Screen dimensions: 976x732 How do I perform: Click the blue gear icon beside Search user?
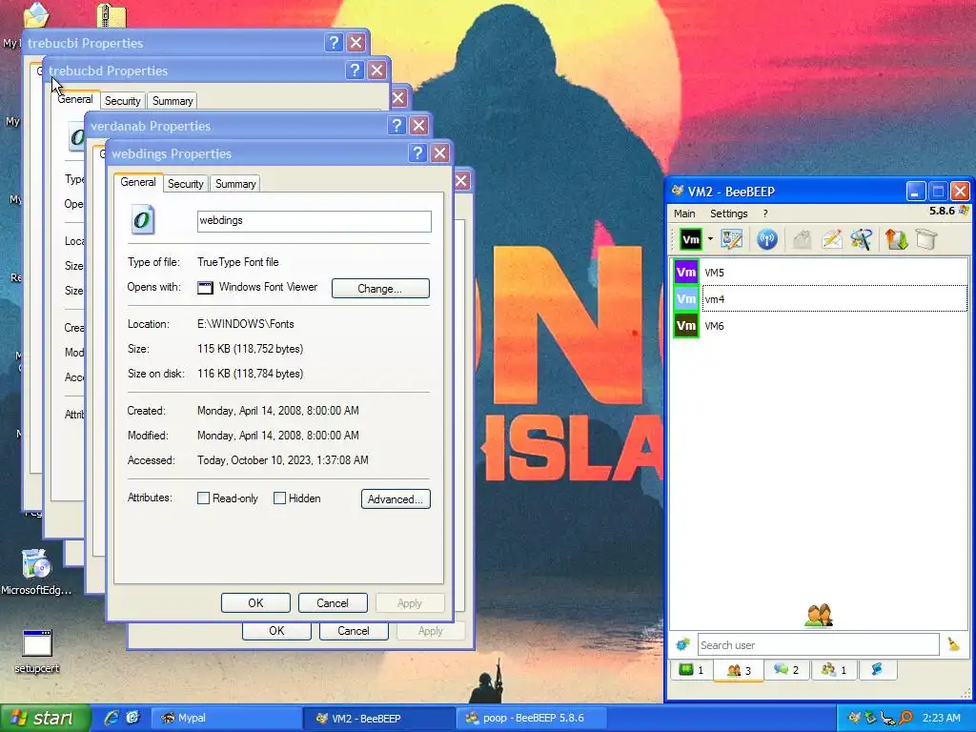[682, 645]
